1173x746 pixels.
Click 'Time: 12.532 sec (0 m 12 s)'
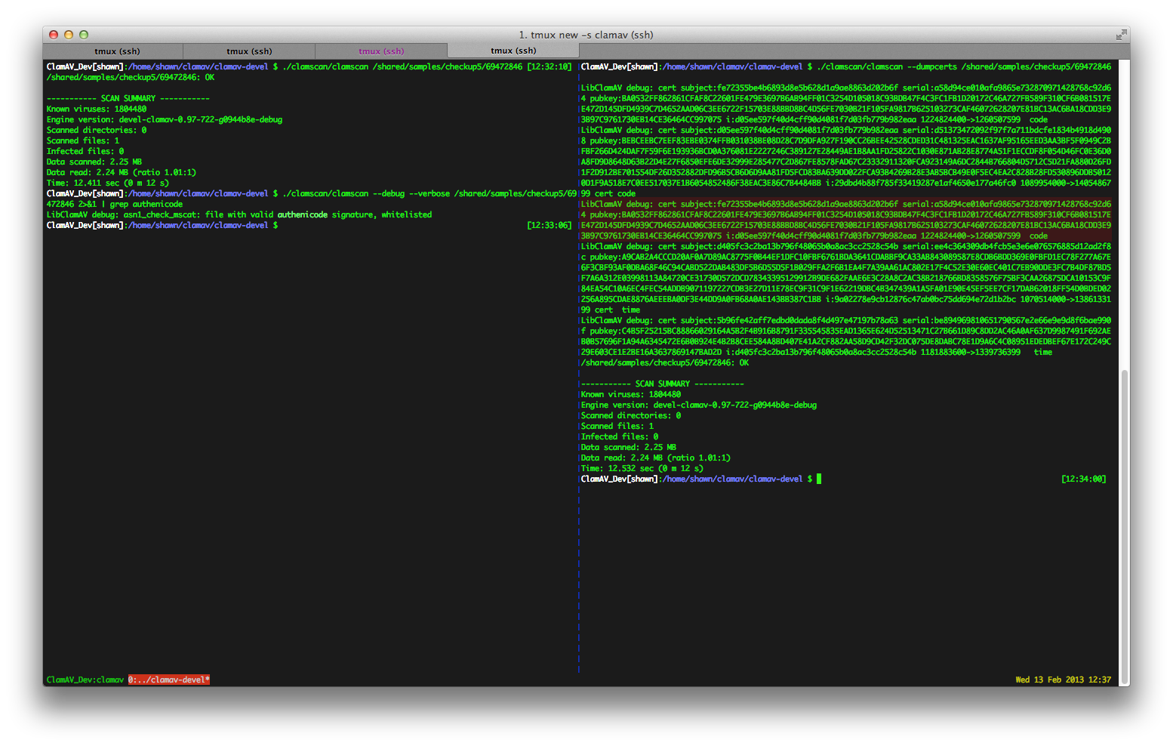coord(642,468)
